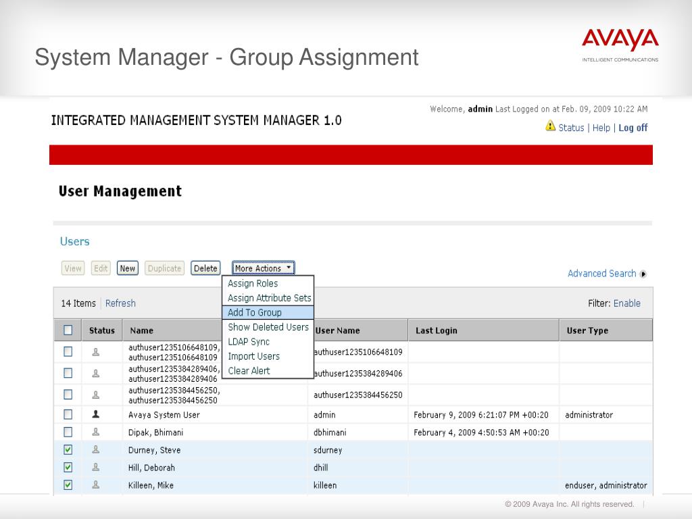Viewport: 692px width, 519px height.
Task: Check the authuser1235106648109 row checkbox
Action: [68, 351]
